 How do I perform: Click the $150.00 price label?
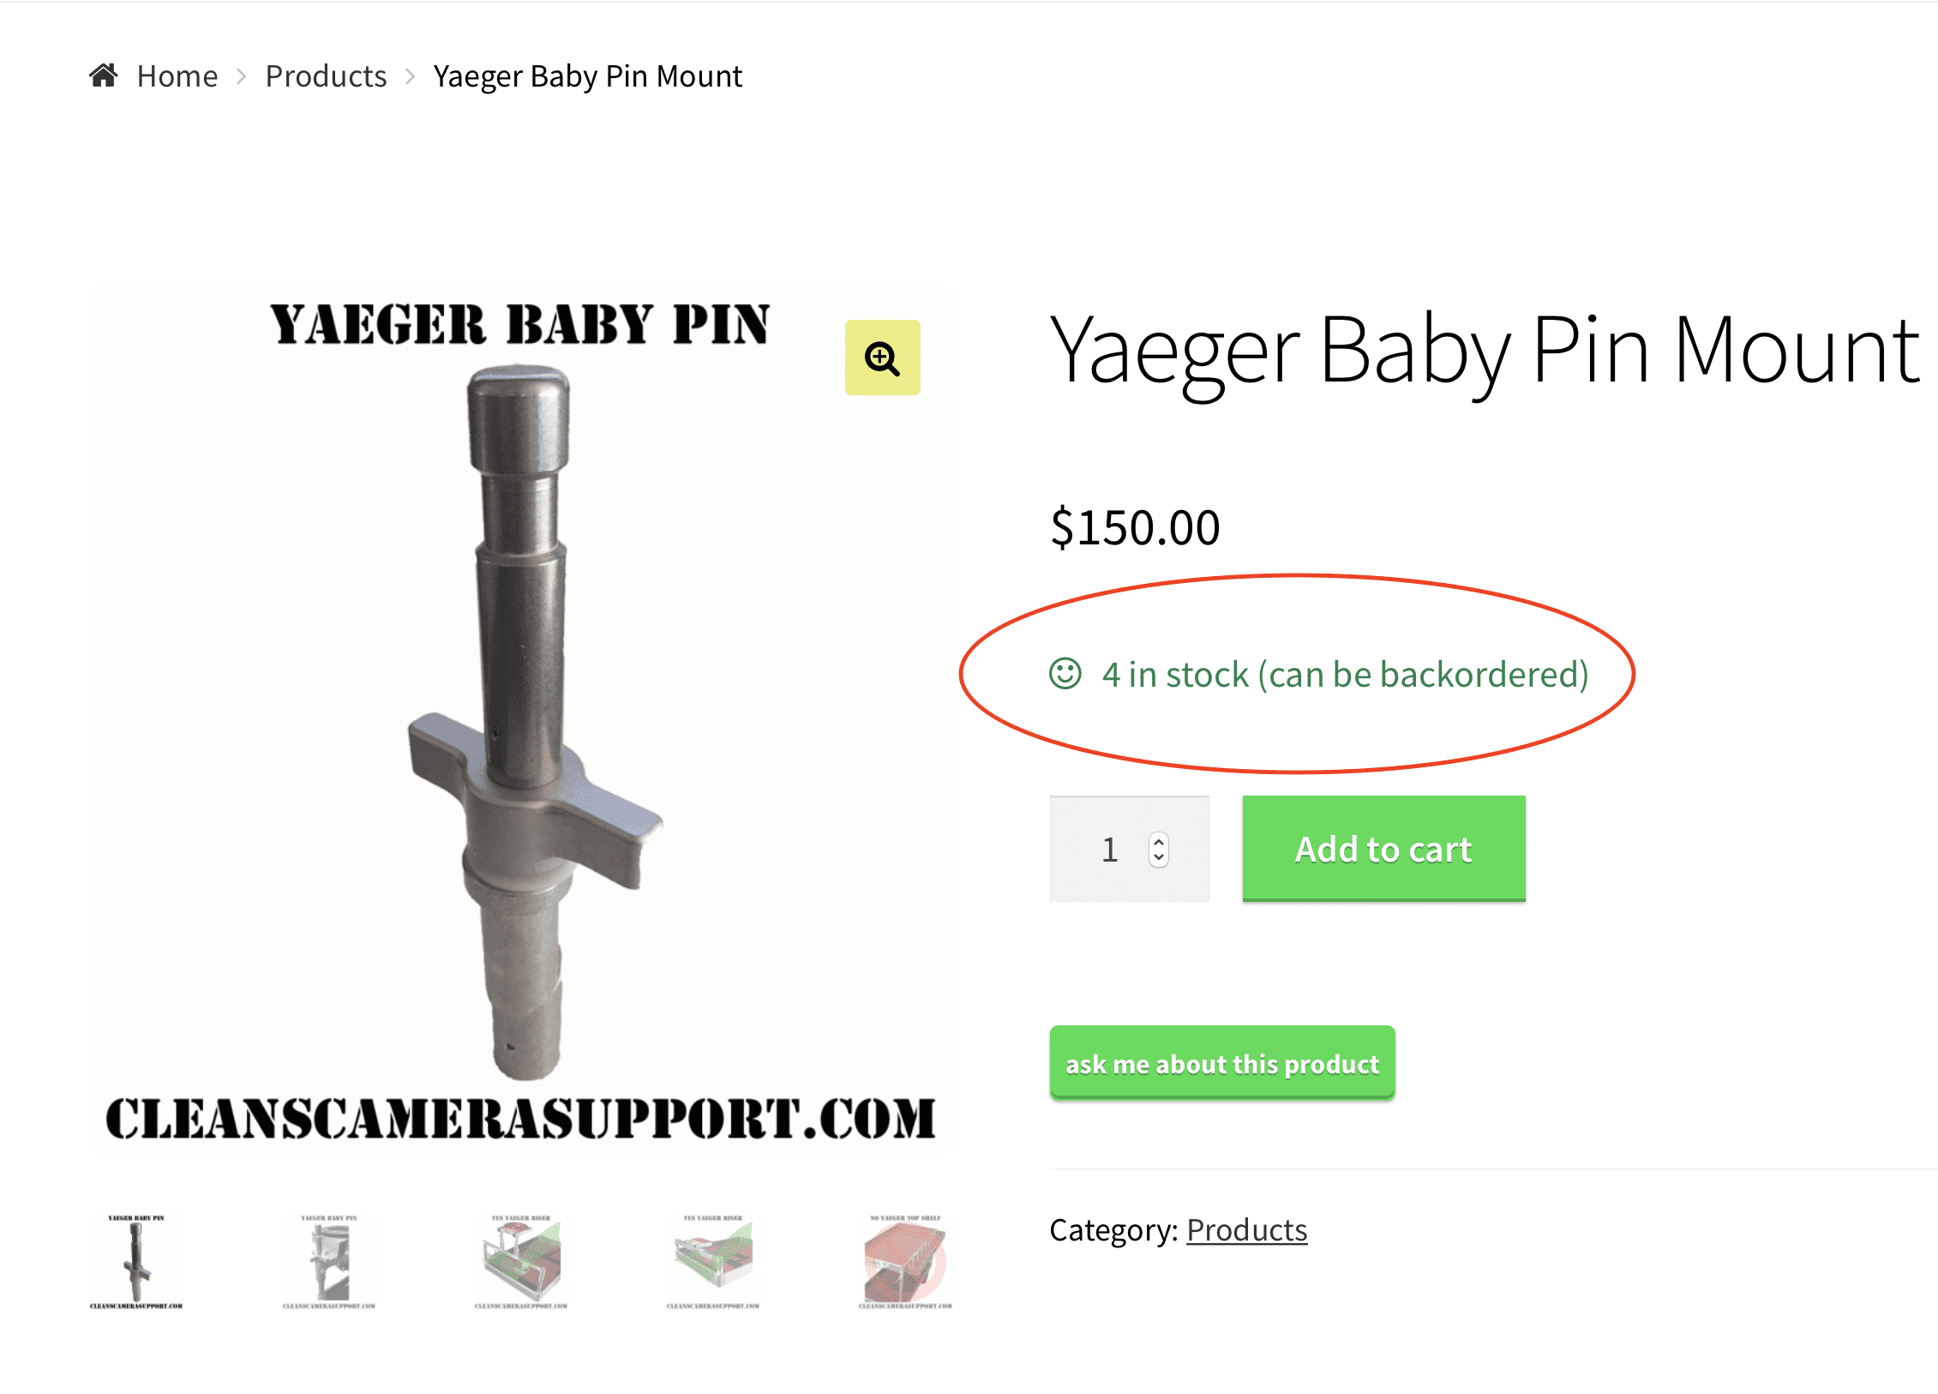1135,527
